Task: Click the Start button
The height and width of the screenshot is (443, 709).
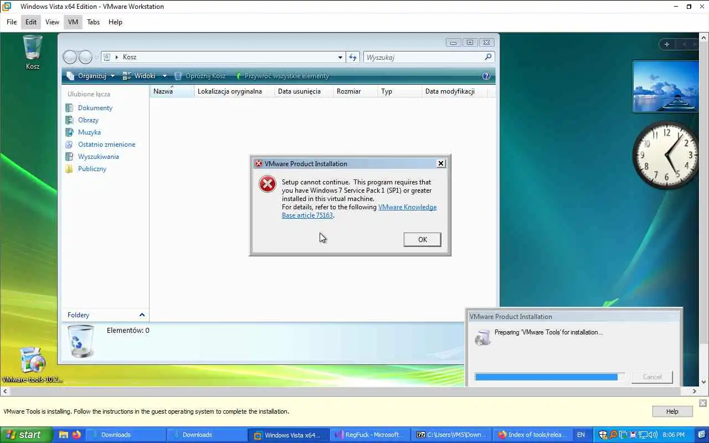Action: point(27,435)
